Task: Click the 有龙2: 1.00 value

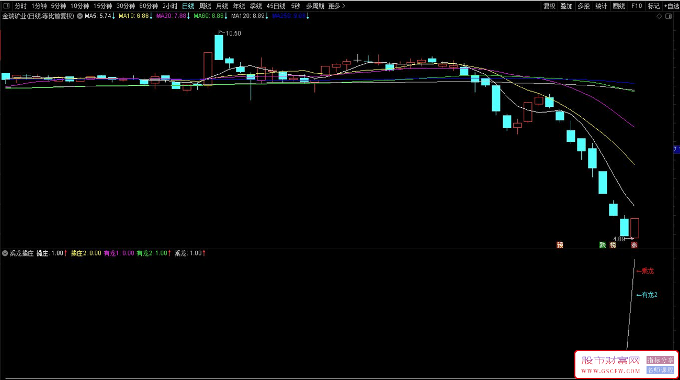Action: 152,253
